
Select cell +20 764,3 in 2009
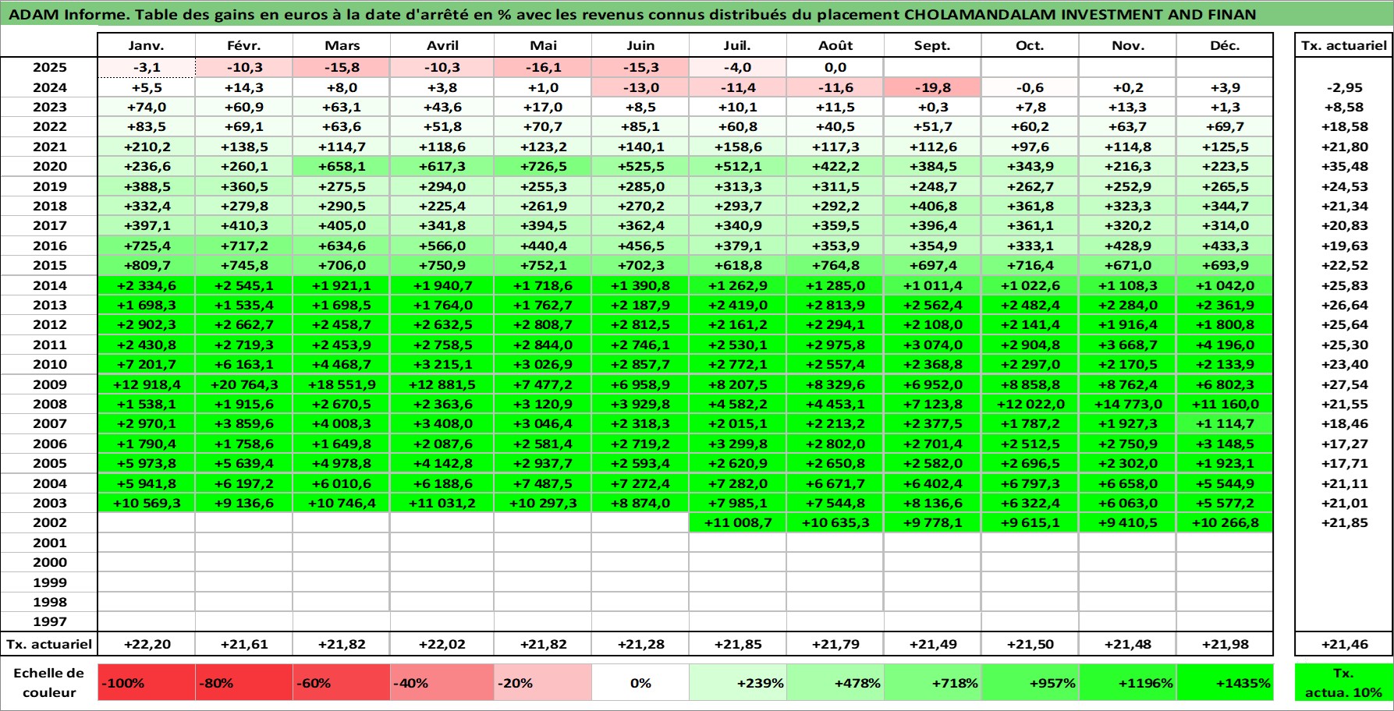(244, 384)
